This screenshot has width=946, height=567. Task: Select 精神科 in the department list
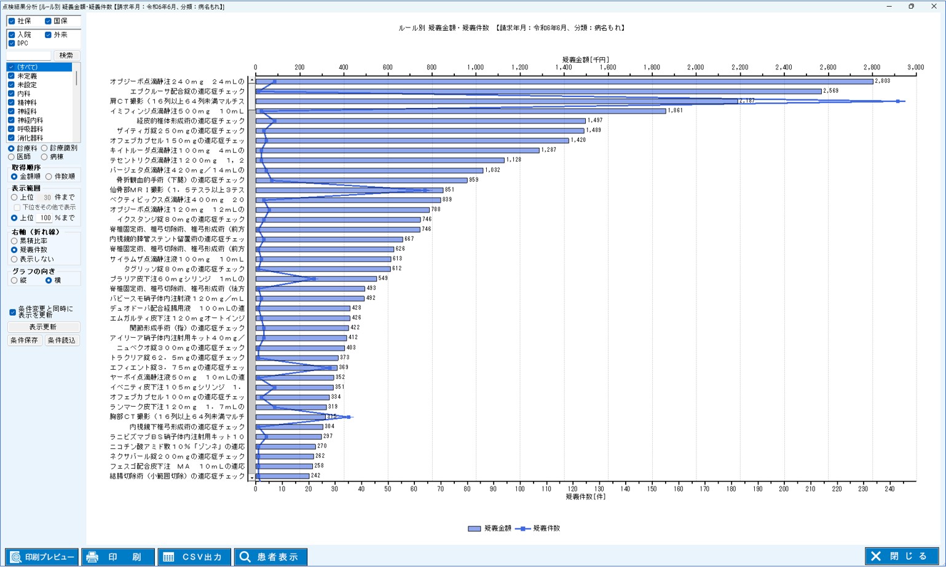(27, 103)
